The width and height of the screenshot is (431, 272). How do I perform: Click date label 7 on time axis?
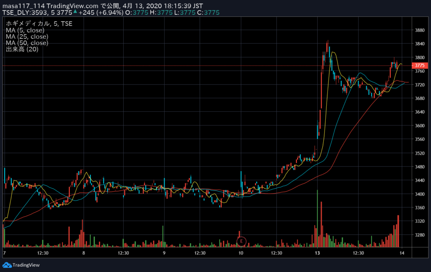(x=4, y=253)
